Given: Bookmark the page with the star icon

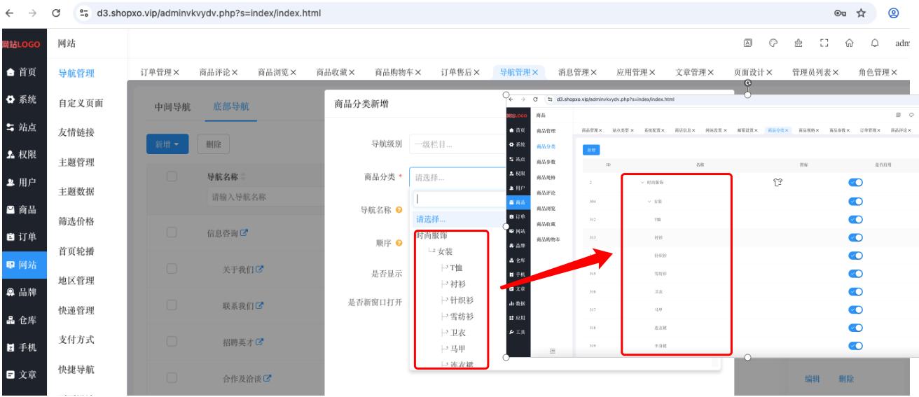Looking at the screenshot, I should [861, 13].
